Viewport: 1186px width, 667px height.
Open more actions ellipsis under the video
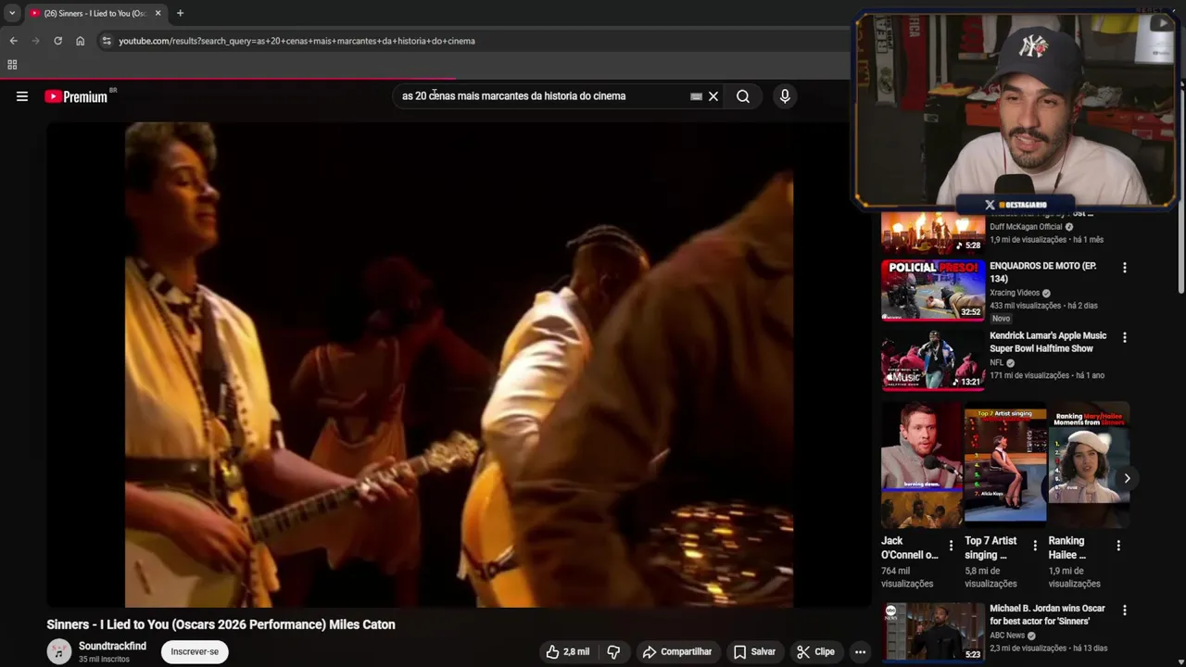[860, 652]
